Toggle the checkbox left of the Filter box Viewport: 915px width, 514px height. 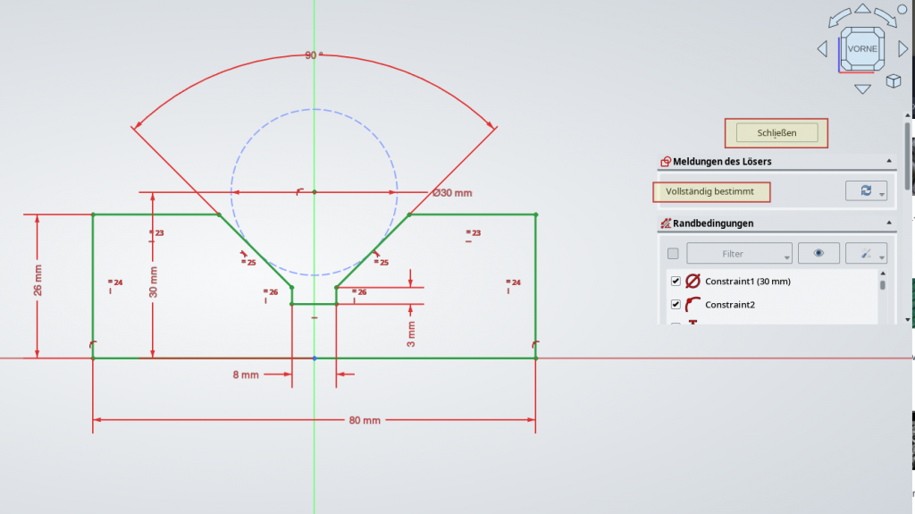[673, 254]
